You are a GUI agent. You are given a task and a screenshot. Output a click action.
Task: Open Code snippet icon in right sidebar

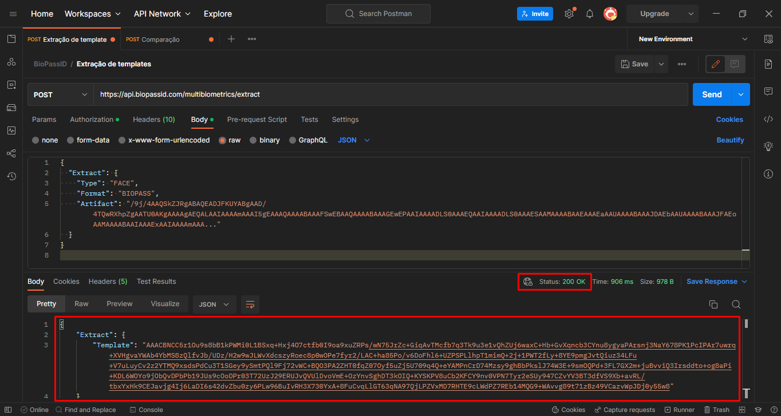pyautogui.click(x=768, y=119)
